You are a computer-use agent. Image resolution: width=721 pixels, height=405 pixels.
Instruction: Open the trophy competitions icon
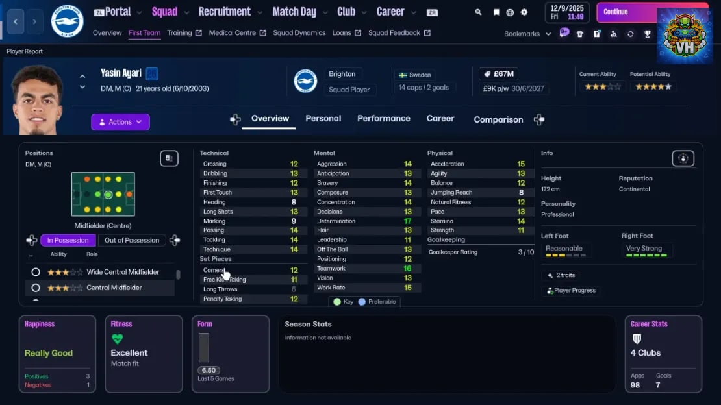point(648,34)
